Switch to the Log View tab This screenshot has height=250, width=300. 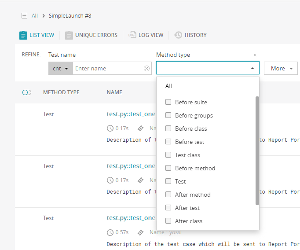pyautogui.click(x=146, y=35)
